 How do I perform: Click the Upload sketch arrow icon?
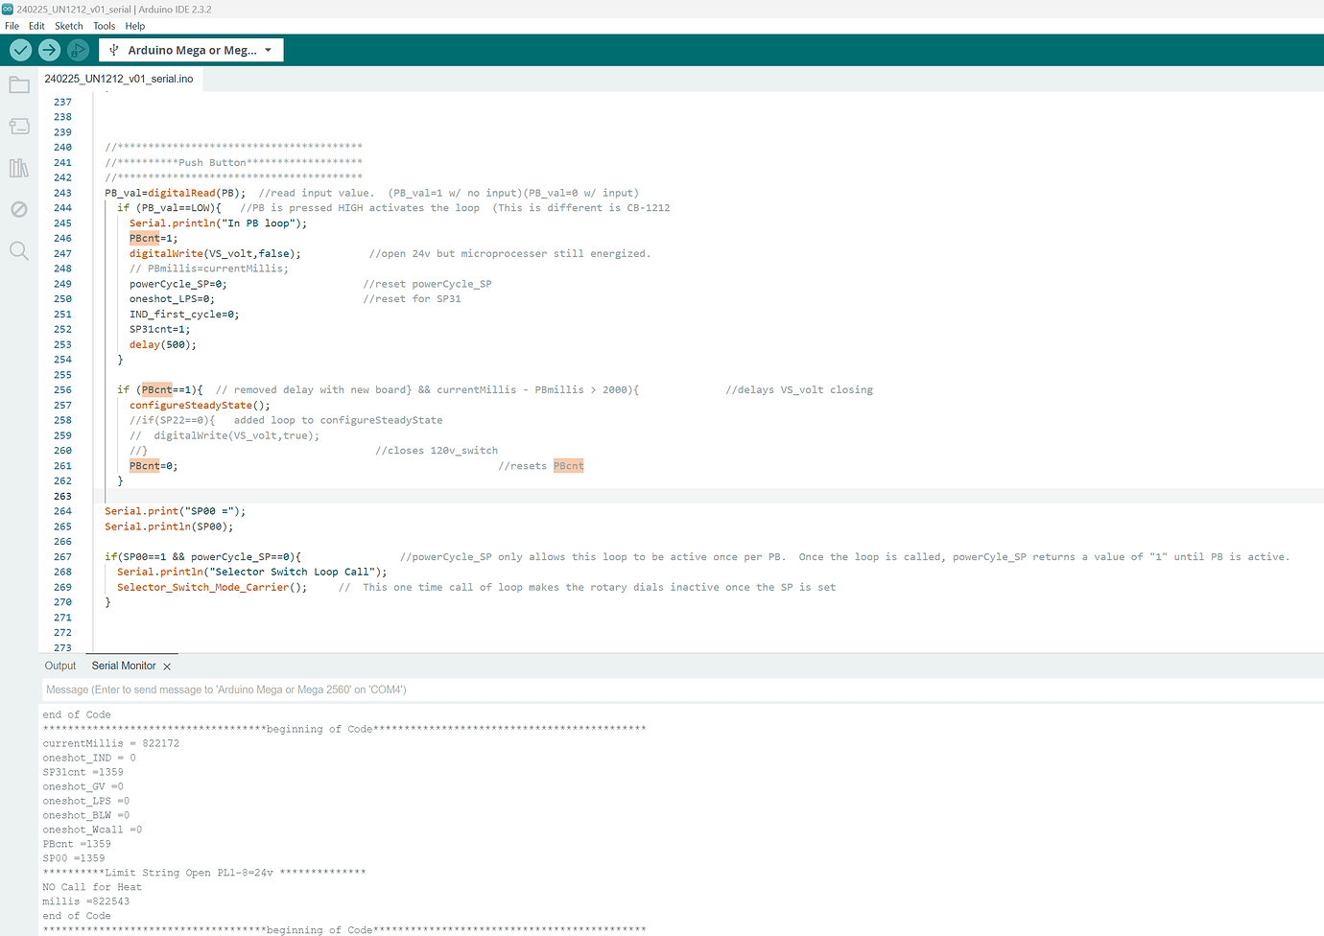coord(48,49)
